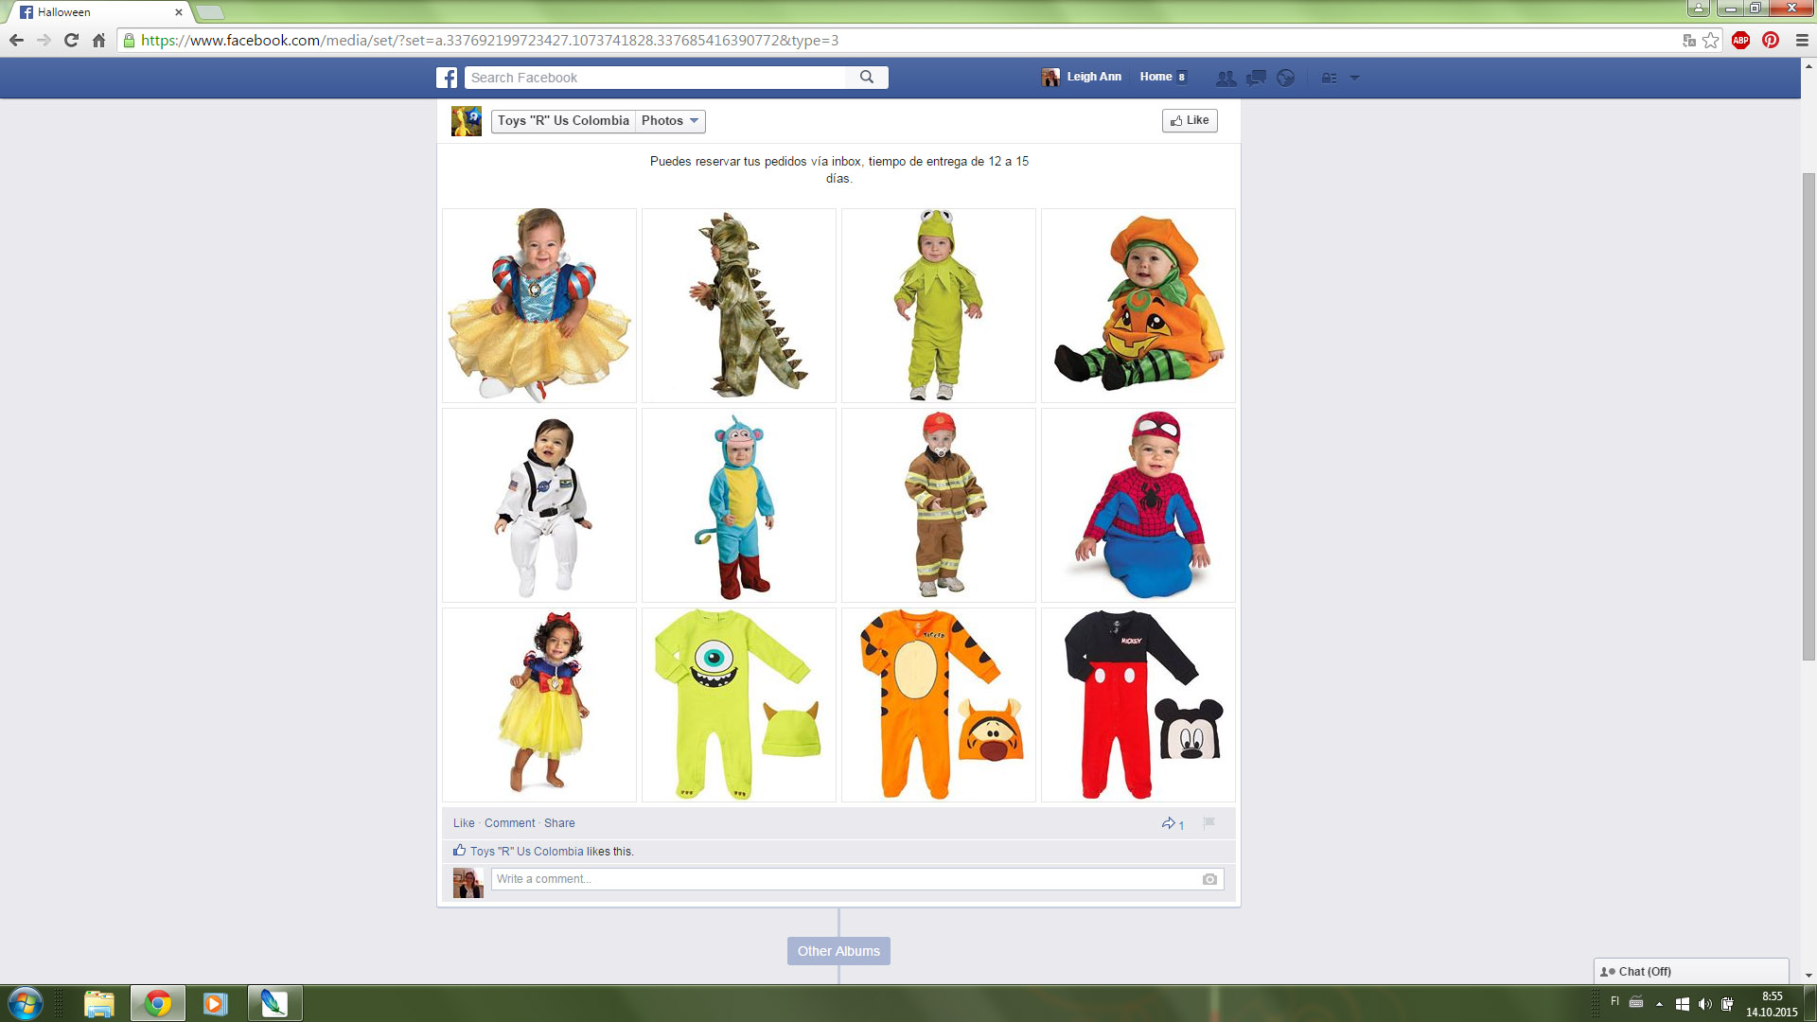This screenshot has width=1817, height=1022.
Task: Click the camera attach photo icon
Action: (x=1209, y=879)
